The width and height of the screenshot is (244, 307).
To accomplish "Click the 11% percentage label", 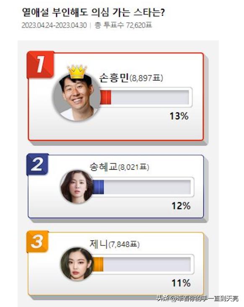I will point(181,283).
